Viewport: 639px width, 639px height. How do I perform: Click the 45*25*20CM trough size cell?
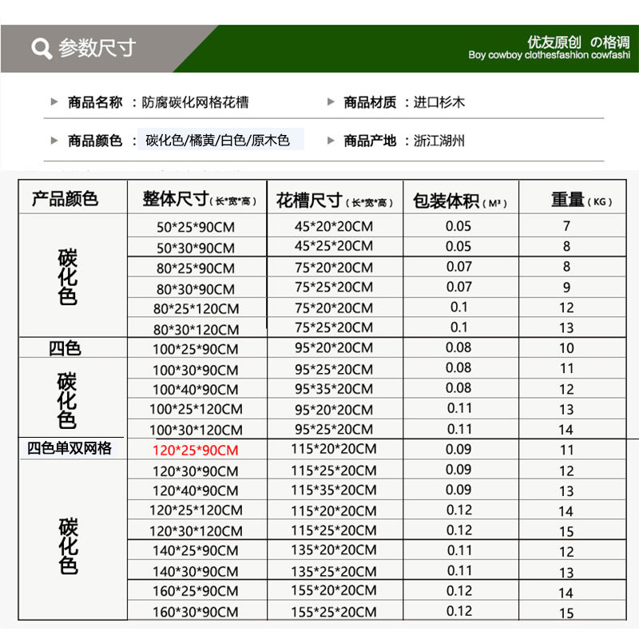tap(334, 246)
